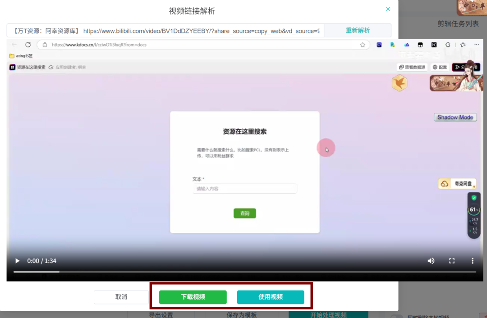The image size is (487, 318).
Task: Click the colorful document extension icon
Action: 393,45
